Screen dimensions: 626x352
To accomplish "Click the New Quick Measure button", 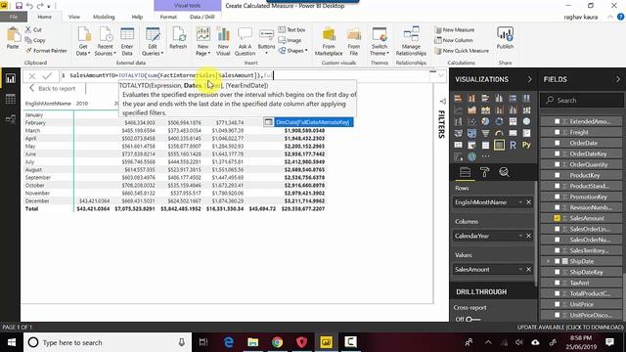I will click(x=462, y=51).
